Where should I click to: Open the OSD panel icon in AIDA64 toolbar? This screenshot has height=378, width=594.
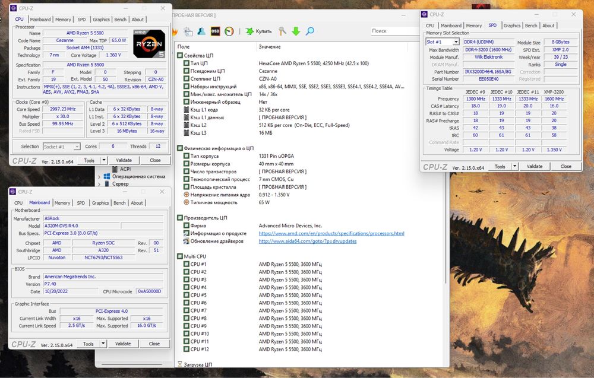[216, 31]
